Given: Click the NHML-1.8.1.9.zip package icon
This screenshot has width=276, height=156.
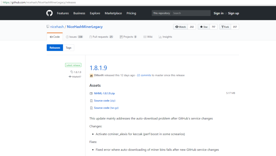Looking at the screenshot, I should point(91,94).
